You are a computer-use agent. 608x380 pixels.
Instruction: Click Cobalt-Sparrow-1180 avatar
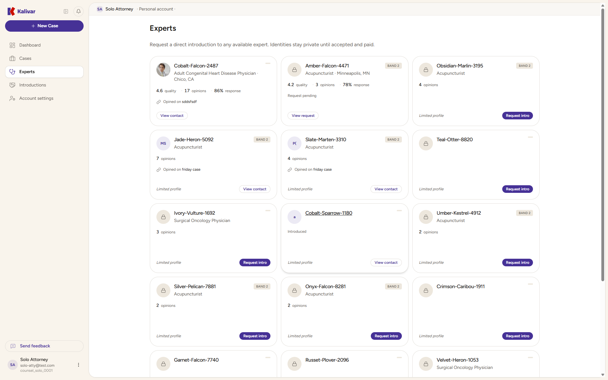click(x=294, y=217)
